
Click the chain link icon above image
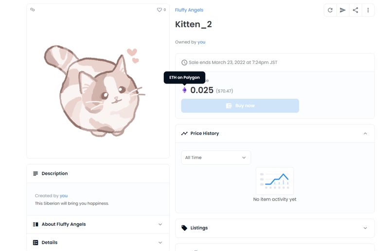[x=33, y=9]
